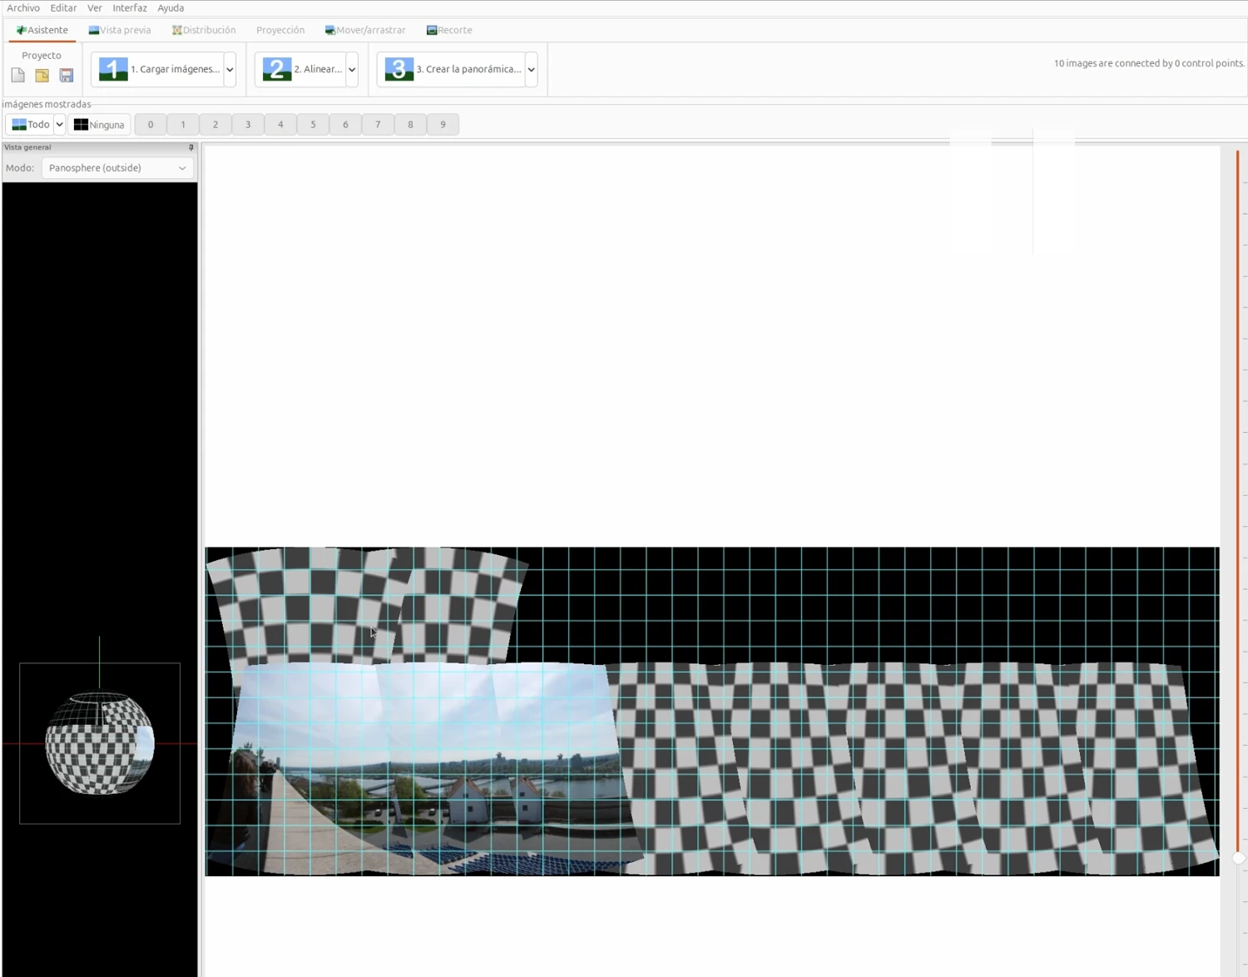The height and width of the screenshot is (977, 1248).
Task: Click '3. Crear la panorámica...' step button
Action: click(x=453, y=69)
